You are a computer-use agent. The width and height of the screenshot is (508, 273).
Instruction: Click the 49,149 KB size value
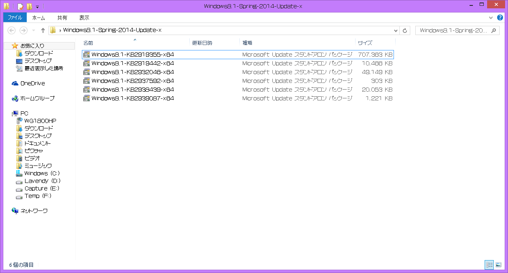pyautogui.click(x=377, y=72)
